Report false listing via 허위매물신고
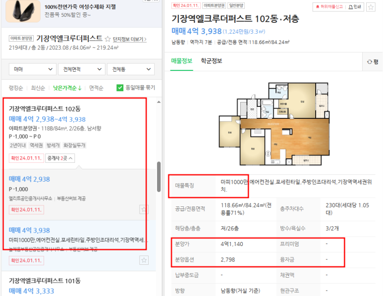Screen dimensions: 383x296 (x=329, y=7)
